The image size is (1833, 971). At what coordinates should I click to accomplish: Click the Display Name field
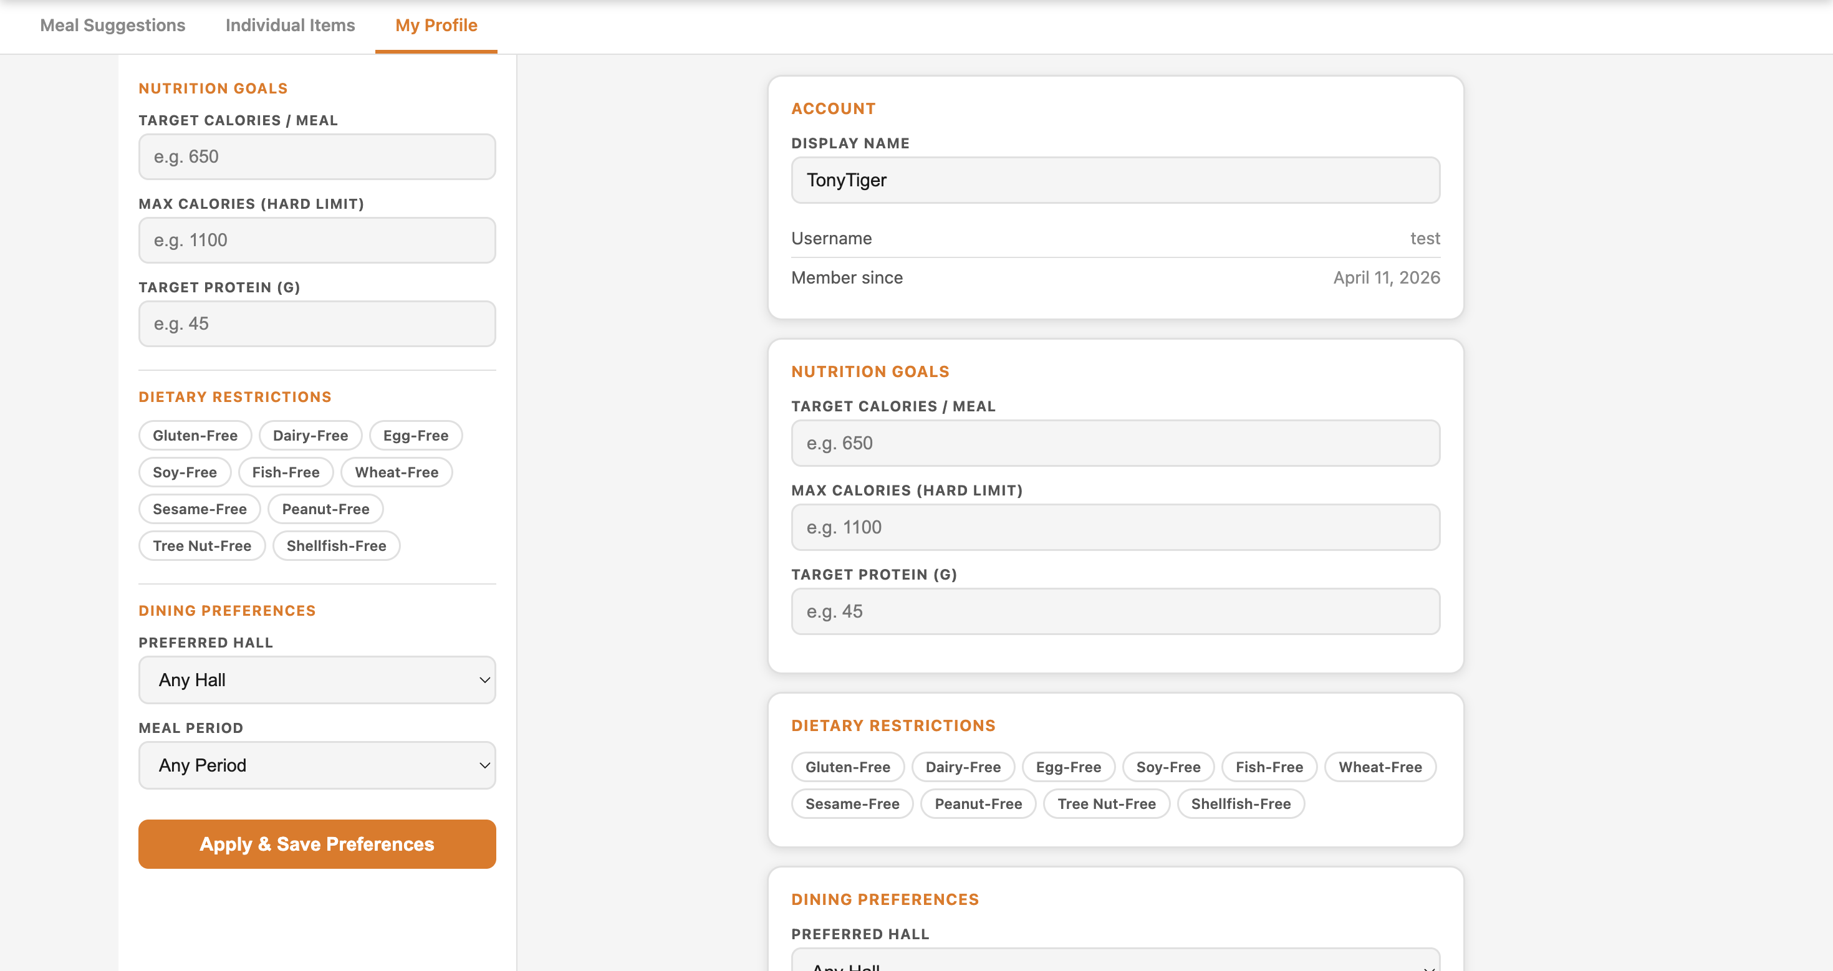click(x=1115, y=180)
